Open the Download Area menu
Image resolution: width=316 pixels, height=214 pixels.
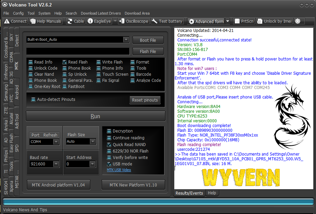[x=137, y=13]
